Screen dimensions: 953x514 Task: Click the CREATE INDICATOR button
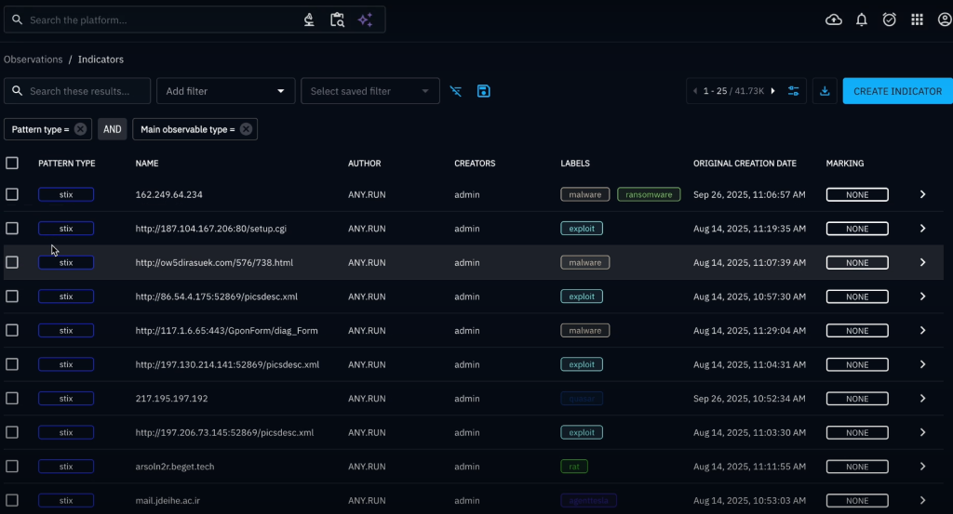point(898,91)
